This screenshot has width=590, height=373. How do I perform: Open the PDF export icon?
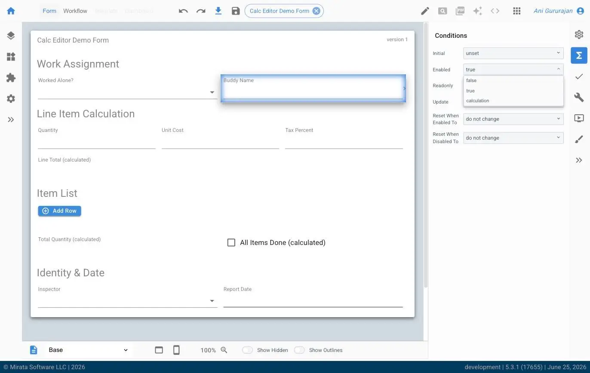pos(460,11)
